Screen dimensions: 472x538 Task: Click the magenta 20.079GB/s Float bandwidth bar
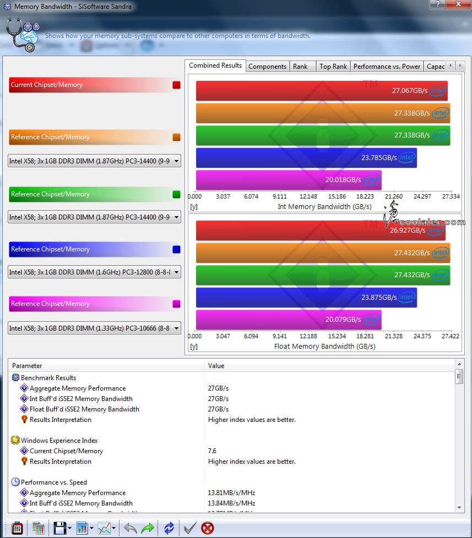pyautogui.click(x=289, y=320)
